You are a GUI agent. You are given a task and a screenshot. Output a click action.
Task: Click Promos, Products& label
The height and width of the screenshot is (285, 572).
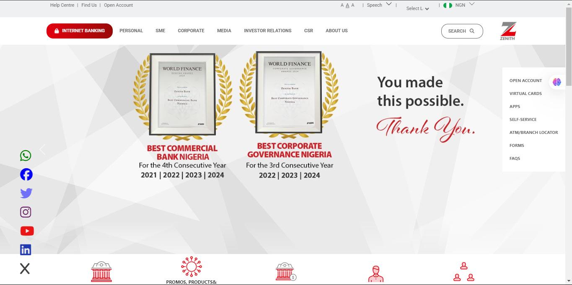(192, 282)
